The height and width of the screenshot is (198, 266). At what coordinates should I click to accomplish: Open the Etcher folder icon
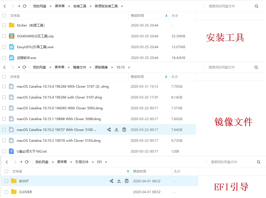click(x=12, y=25)
